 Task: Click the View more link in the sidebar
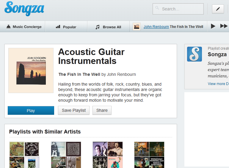[217, 84]
